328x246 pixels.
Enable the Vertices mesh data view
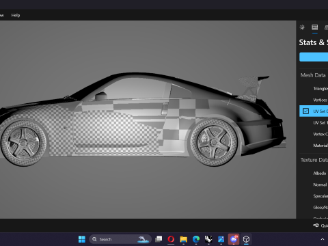(320, 100)
